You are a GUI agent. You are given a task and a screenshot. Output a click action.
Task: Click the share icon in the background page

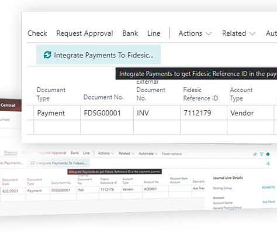pyautogui.click(x=255, y=154)
